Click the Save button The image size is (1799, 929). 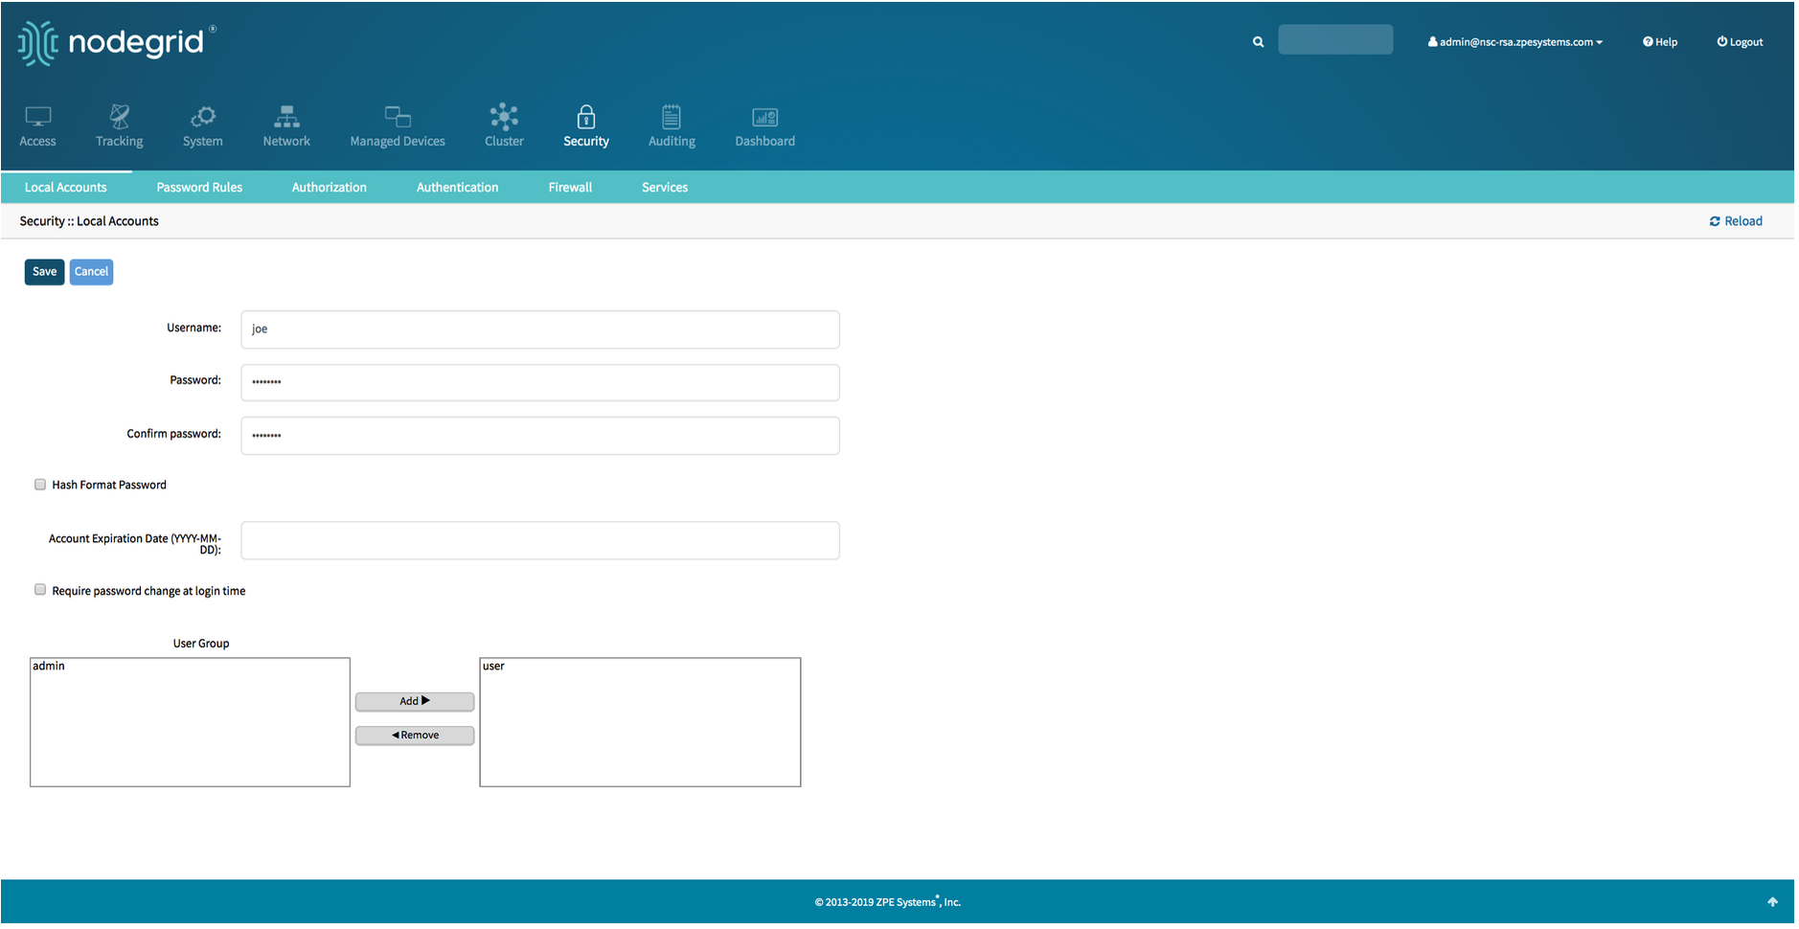44,272
